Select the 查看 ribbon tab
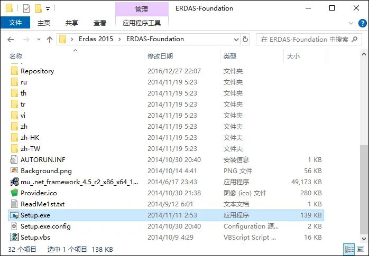This screenshot has height=256, width=369. pyautogui.click(x=100, y=23)
